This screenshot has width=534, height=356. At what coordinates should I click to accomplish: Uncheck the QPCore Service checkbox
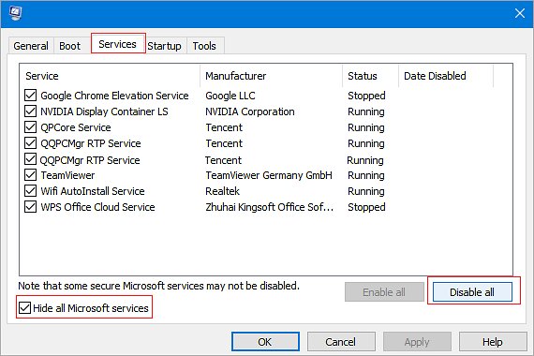pyautogui.click(x=30, y=127)
